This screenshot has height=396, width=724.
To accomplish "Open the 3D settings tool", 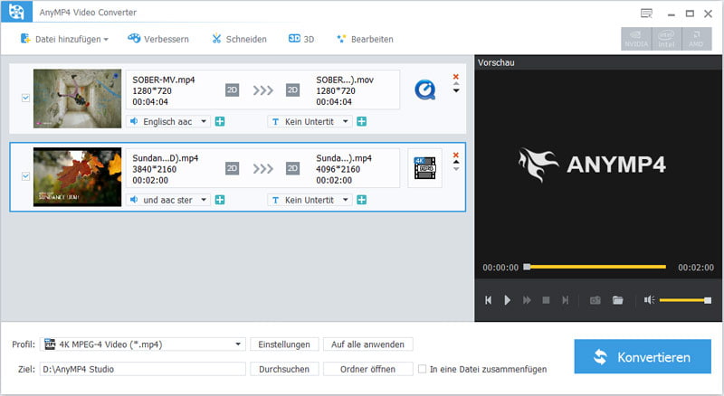I will (301, 39).
